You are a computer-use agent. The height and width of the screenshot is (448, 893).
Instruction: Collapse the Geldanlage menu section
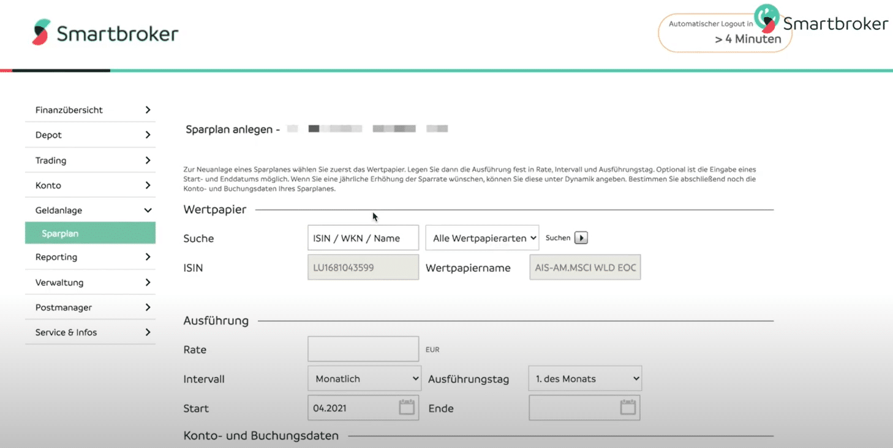coord(148,211)
